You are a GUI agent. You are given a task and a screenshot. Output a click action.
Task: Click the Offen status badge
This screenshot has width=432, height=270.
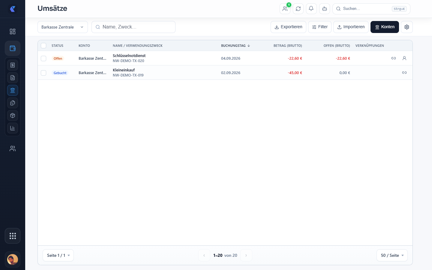(58, 58)
